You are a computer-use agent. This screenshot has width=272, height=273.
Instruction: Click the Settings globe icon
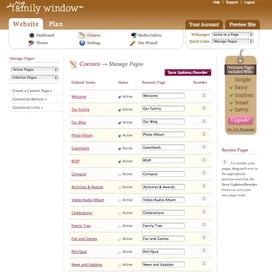(82, 43)
